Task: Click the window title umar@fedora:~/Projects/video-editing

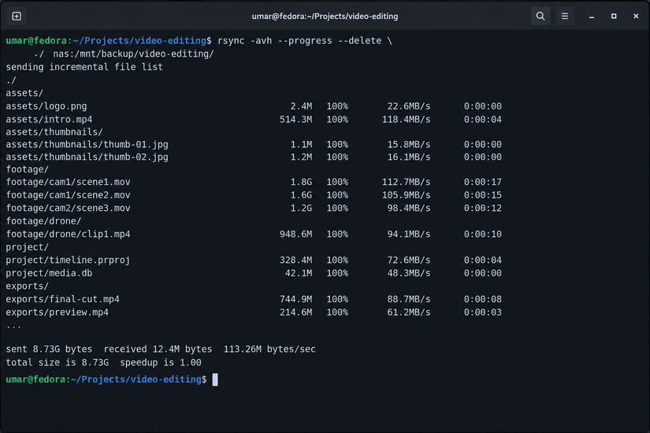Action: 325,17
